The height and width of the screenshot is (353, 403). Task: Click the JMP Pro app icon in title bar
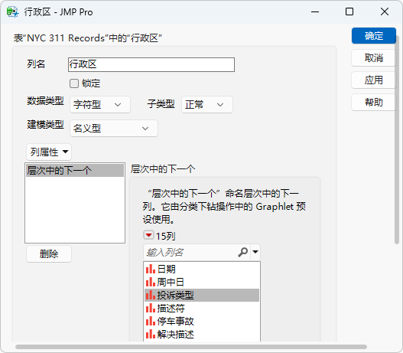[x=12, y=12]
